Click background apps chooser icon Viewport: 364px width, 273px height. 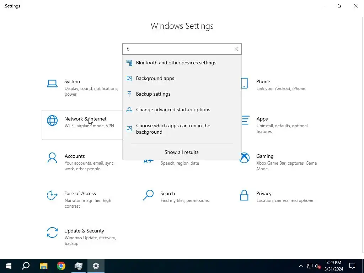129,129
